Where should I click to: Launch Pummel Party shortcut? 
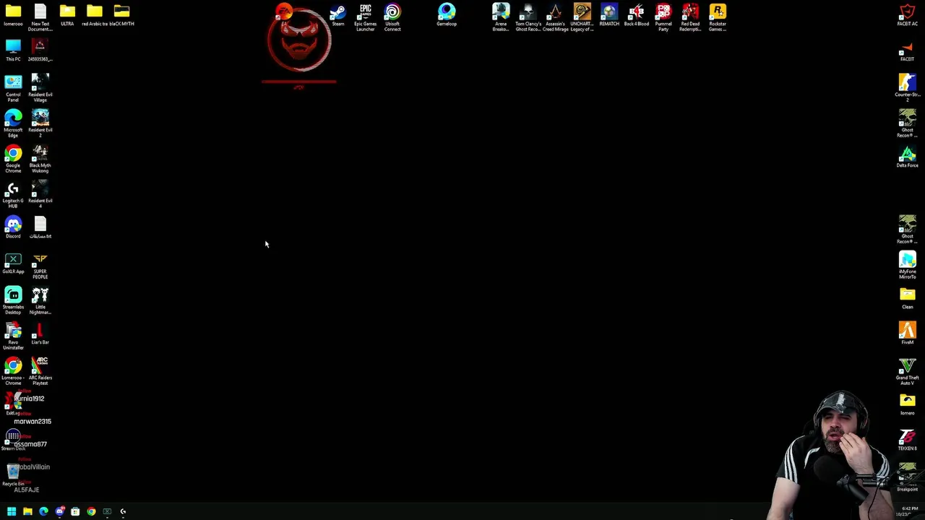point(663,17)
